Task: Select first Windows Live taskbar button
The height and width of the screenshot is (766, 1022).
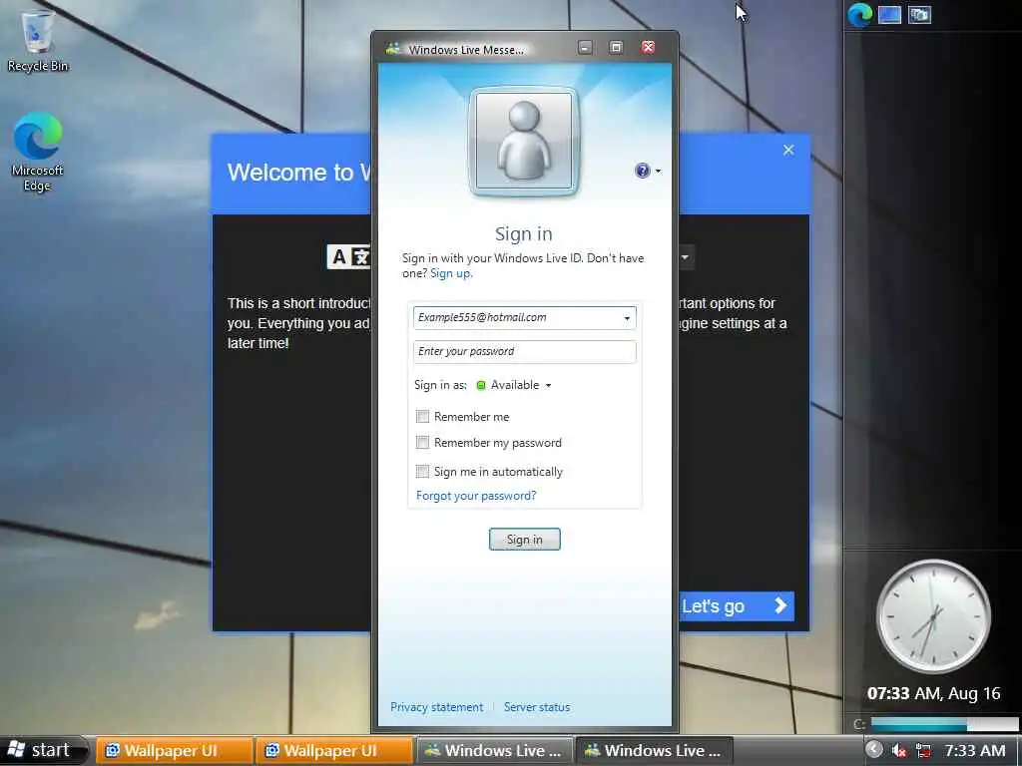Action: point(495,750)
